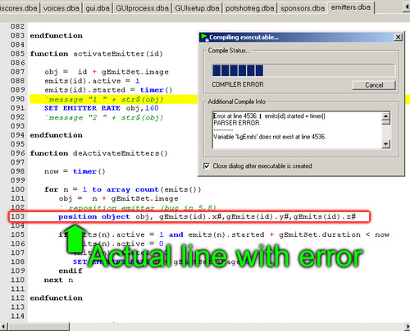This screenshot has height=331, width=410.
Task: Click the 'COMPILER ERROR' status text
Action: pyautogui.click(x=238, y=84)
